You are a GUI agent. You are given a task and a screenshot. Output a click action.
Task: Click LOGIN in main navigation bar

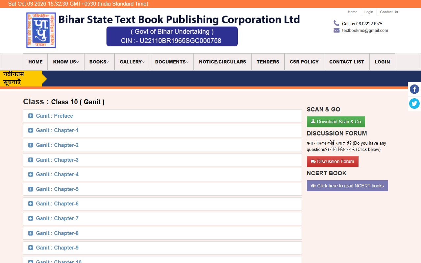[382, 62]
